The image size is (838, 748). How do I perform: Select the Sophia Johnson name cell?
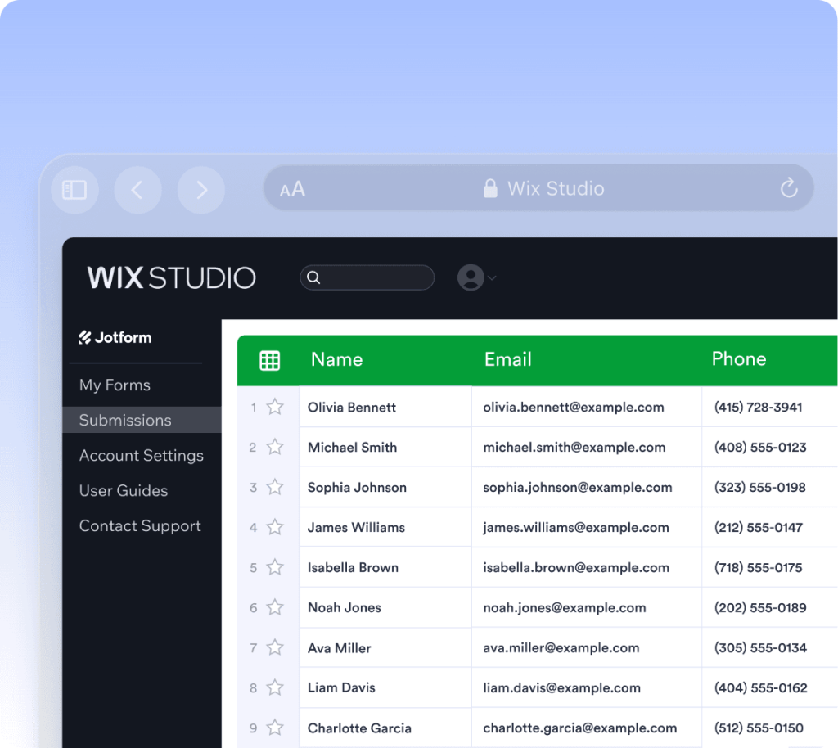click(385, 487)
